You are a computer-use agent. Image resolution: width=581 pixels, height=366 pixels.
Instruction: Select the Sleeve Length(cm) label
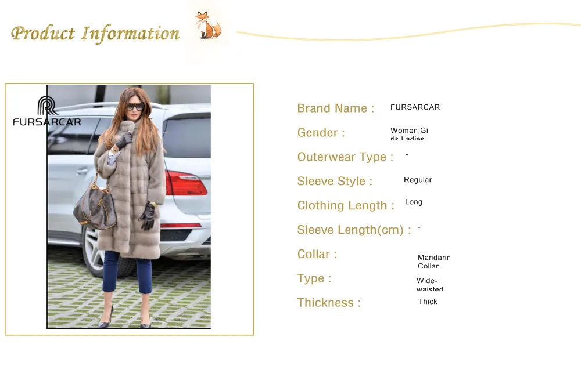pyautogui.click(x=354, y=230)
